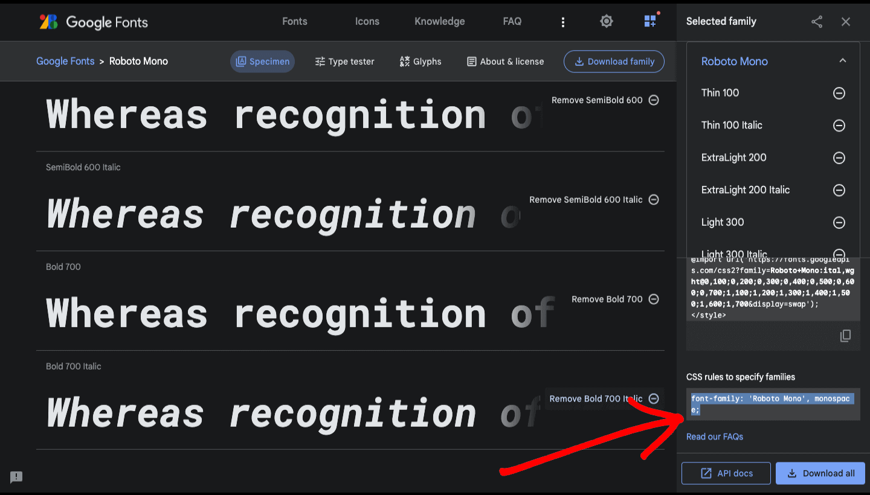Click Remove Bold 700 button
The image size is (870, 495).
[x=615, y=299]
